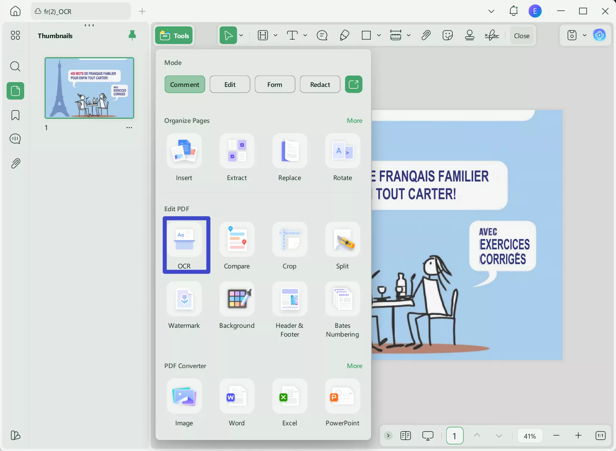This screenshot has width=616, height=451.
Task: Expand the rectangle shape dropdown arrow
Action: (379, 36)
